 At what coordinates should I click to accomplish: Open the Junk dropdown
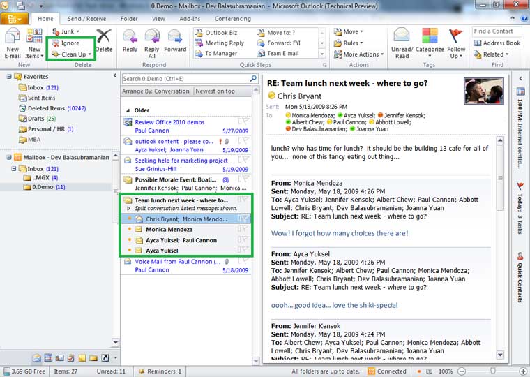point(66,31)
